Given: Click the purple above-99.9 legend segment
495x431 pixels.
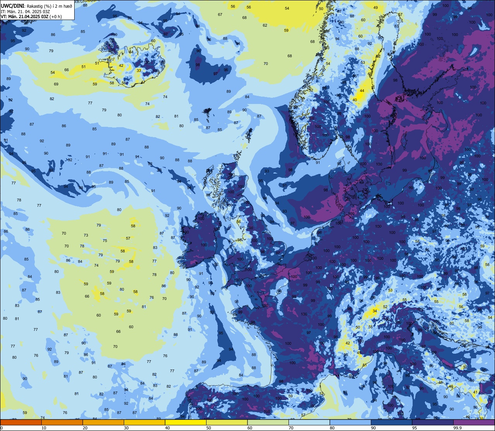Looking at the screenshot, I should 474,422.
